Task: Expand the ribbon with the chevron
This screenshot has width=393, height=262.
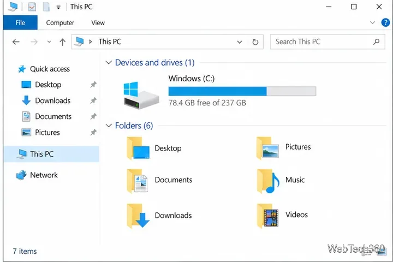Action: pos(372,22)
